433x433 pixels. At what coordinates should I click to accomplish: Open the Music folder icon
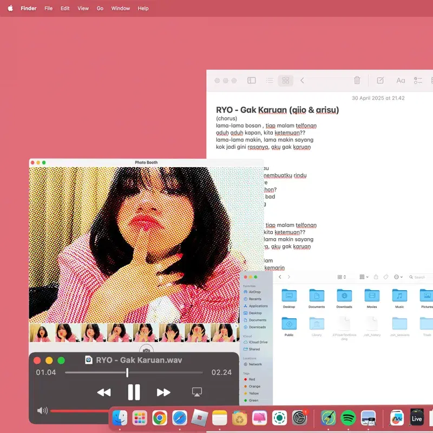[399, 296]
